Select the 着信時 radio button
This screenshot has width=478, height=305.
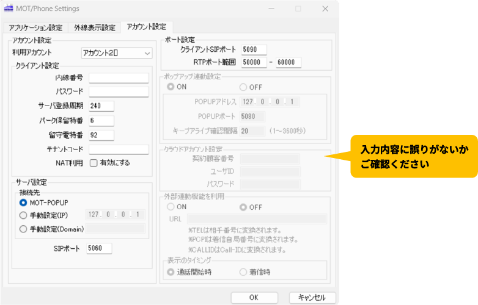(x=243, y=272)
